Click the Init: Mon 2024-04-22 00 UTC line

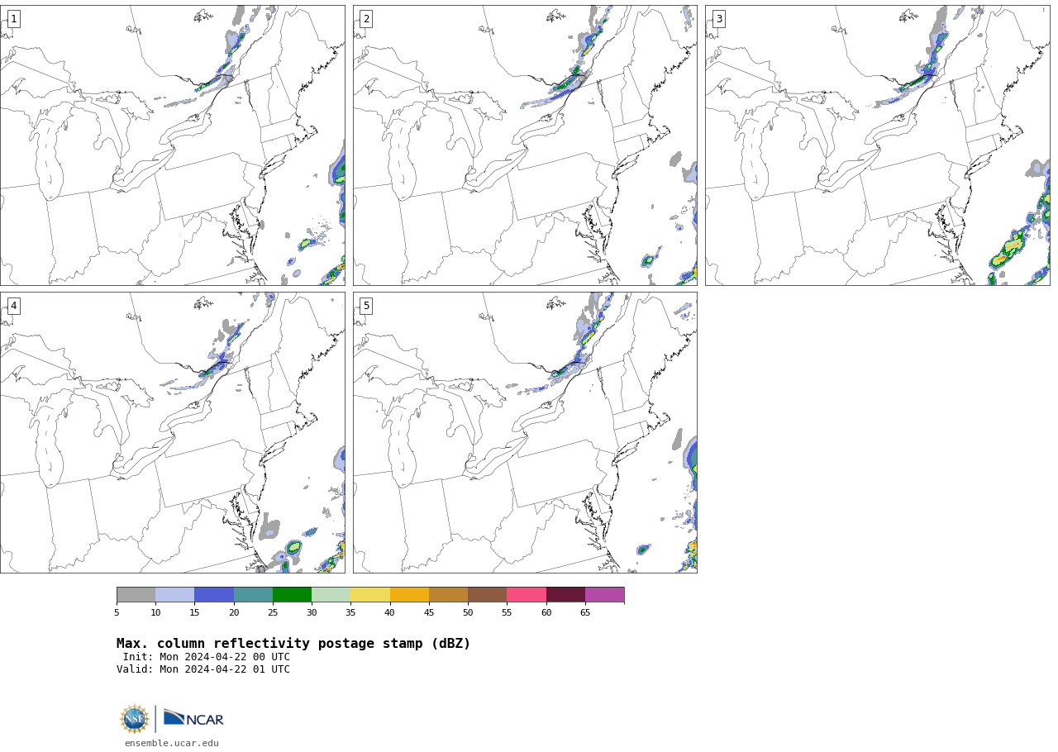207,657
